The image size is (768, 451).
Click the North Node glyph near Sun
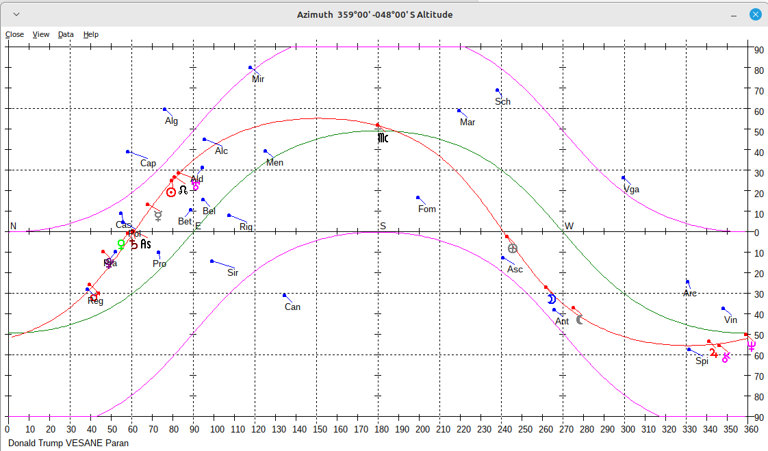tap(183, 190)
